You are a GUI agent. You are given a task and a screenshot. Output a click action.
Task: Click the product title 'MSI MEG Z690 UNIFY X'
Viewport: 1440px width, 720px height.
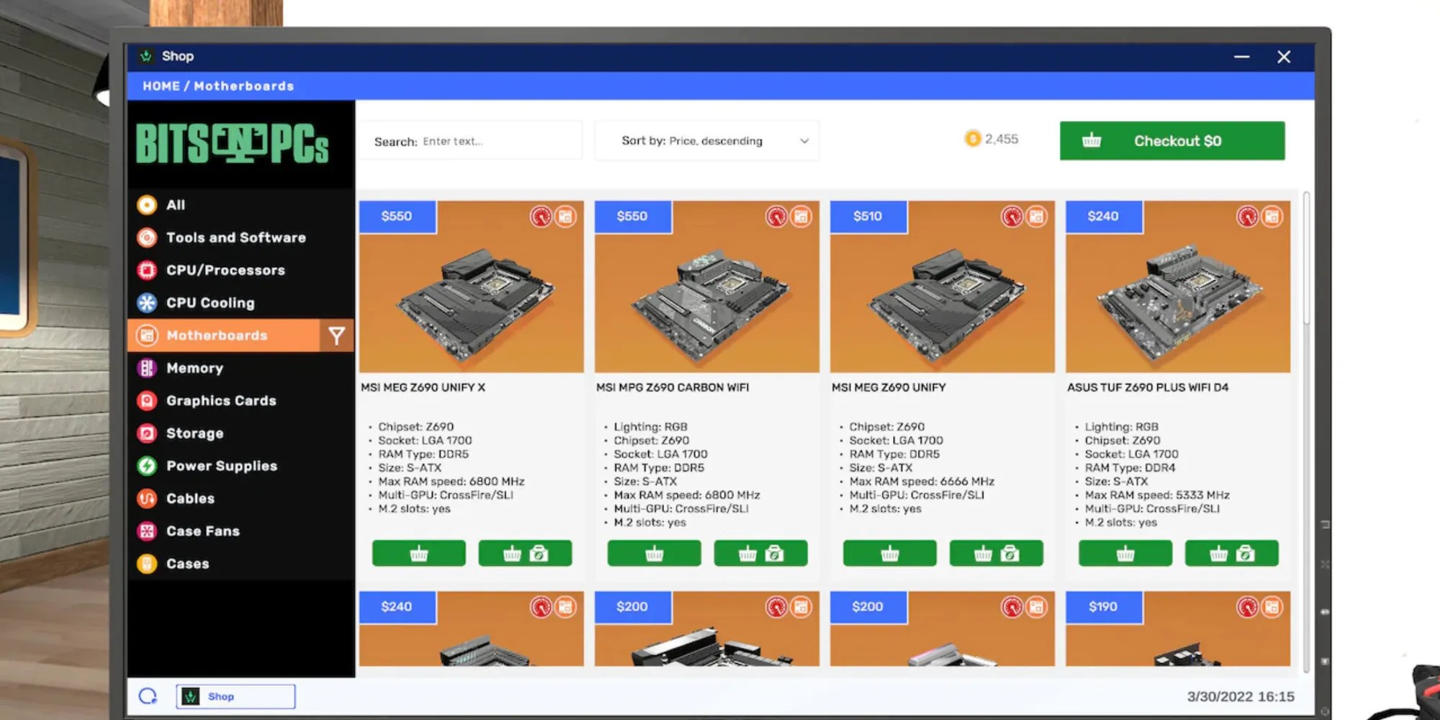(423, 387)
